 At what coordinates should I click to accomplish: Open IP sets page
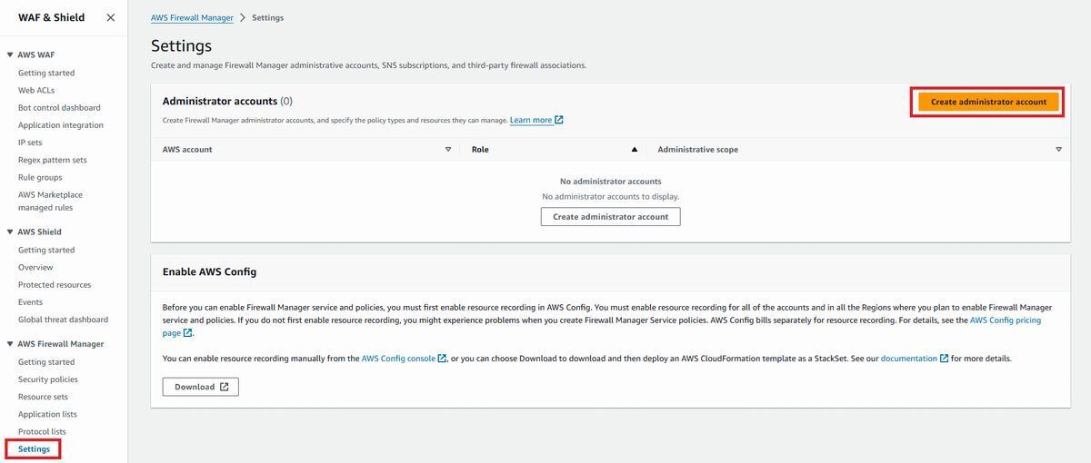pos(30,143)
